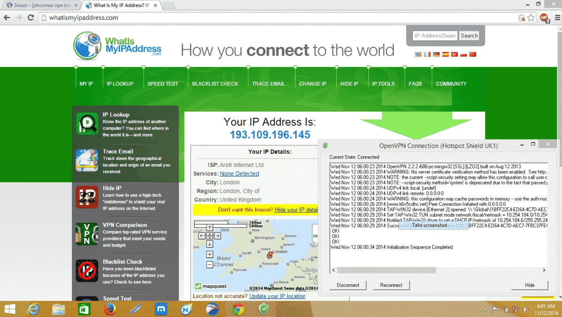Select the Spanish flag language icon

(x=445, y=54)
